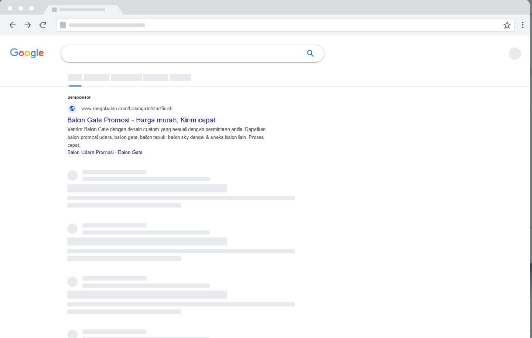Click the Balon Udara Promosi sitelink

click(90, 152)
